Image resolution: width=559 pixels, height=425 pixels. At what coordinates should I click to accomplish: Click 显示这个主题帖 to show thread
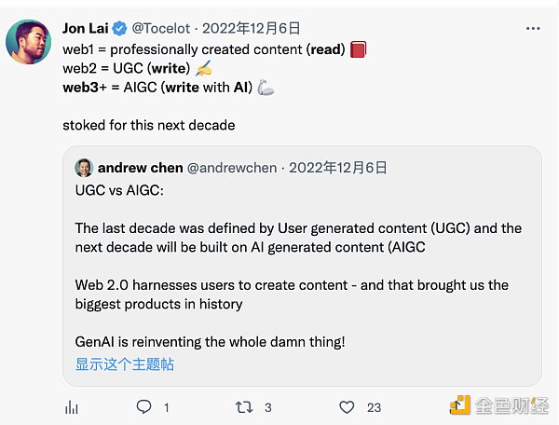124,364
